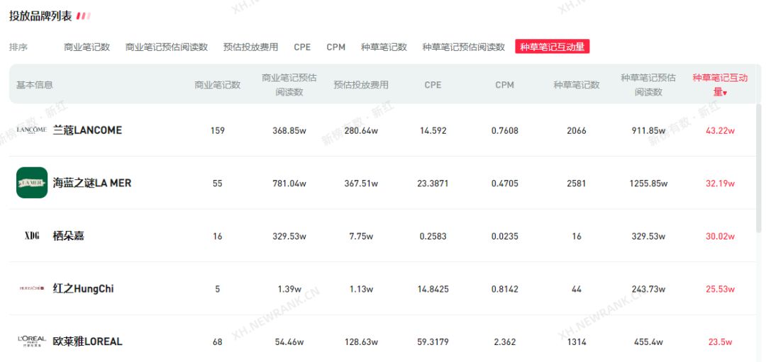Open the 红之HungChi brand name
Viewport: 766px width, 362px height.
[83, 288]
